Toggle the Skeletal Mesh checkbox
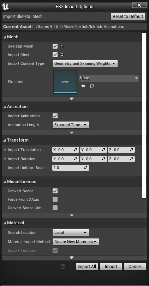149x286 pixels. point(55,46)
